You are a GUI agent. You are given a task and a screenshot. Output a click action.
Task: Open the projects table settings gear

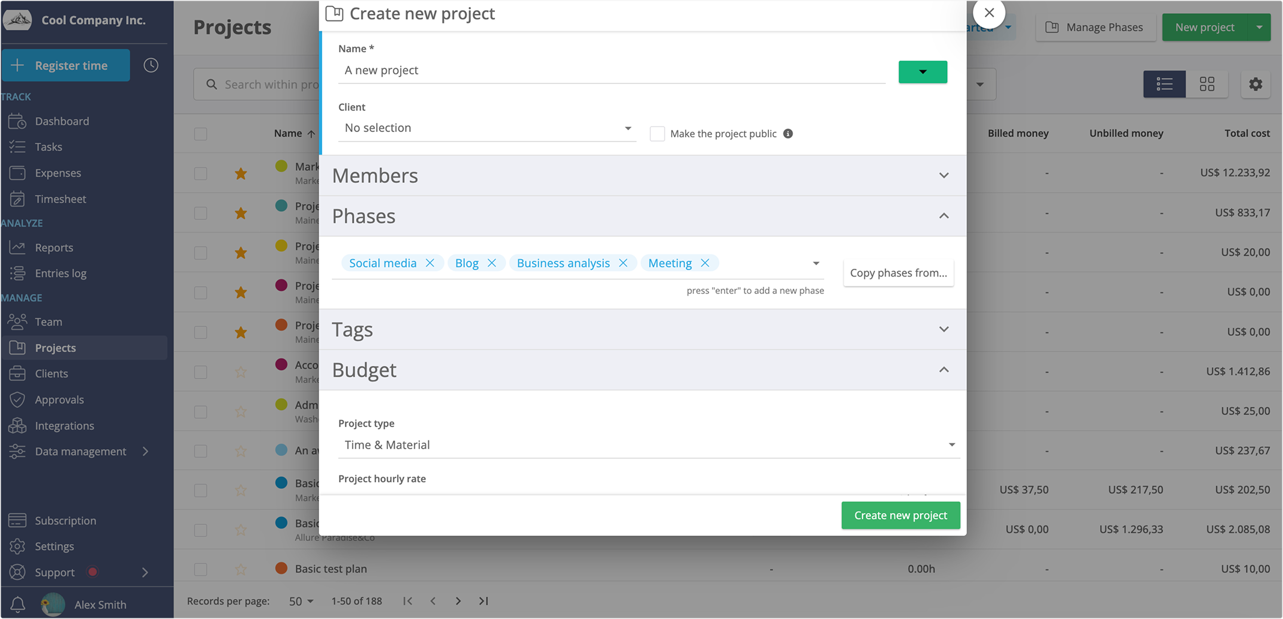(1255, 84)
